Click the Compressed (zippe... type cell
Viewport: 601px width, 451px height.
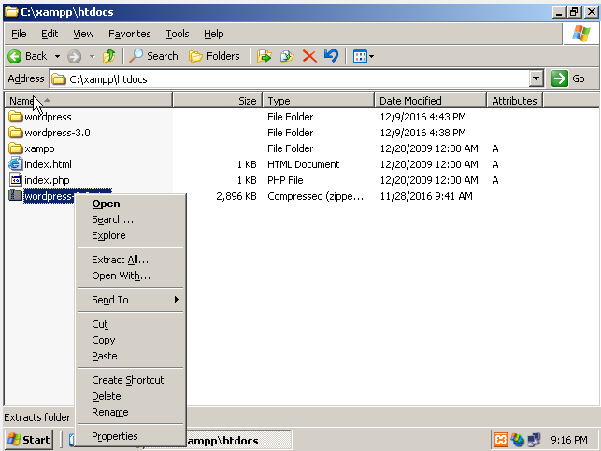pos(315,196)
